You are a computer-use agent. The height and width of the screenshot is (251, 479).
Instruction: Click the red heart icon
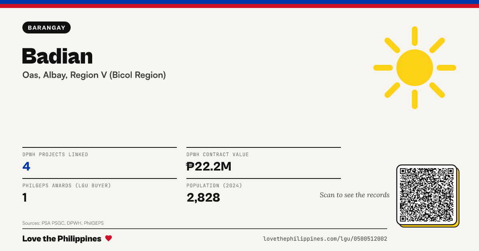tap(109, 238)
